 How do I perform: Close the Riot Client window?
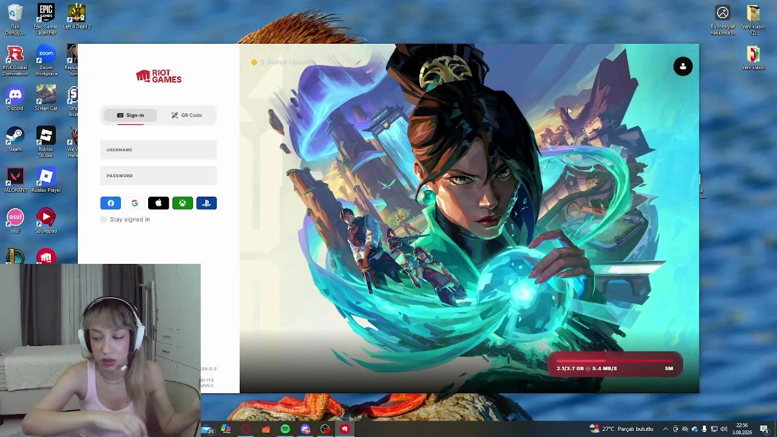click(x=693, y=49)
